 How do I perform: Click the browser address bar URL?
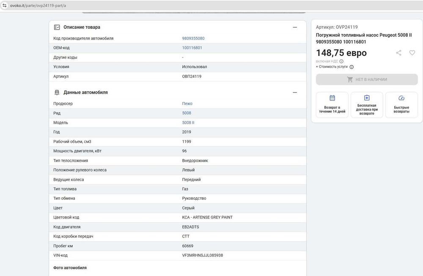tap(38, 6)
